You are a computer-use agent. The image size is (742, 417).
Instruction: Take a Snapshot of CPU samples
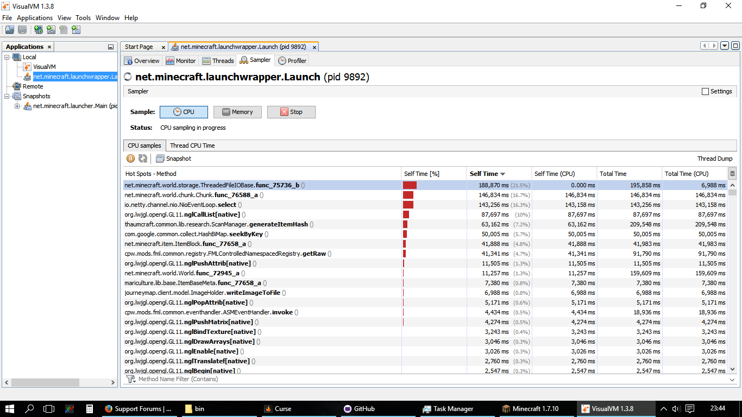173,159
